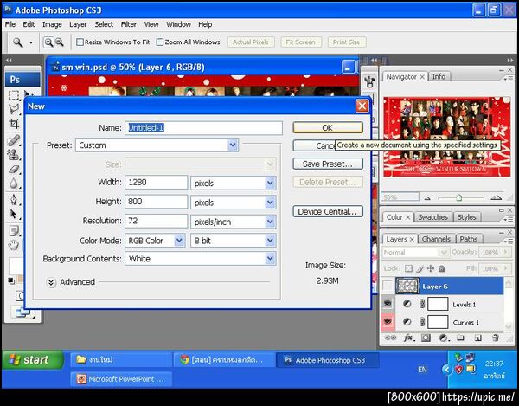
Task: Open the File menu
Action: (x=10, y=24)
